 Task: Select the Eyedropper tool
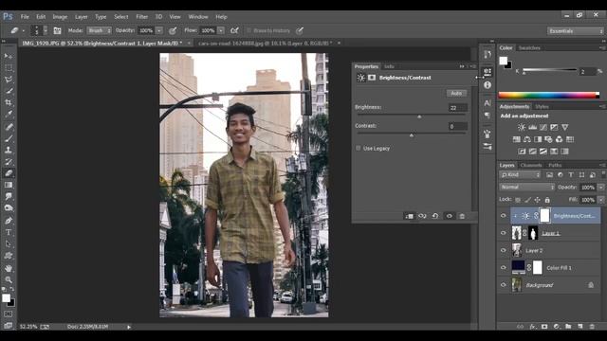9,115
